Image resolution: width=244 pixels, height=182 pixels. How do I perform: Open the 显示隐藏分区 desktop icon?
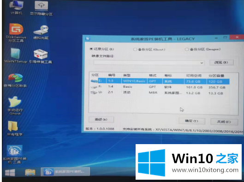pyautogui.click(x=41, y=8)
